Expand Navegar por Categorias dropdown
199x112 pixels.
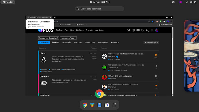point(49,38)
